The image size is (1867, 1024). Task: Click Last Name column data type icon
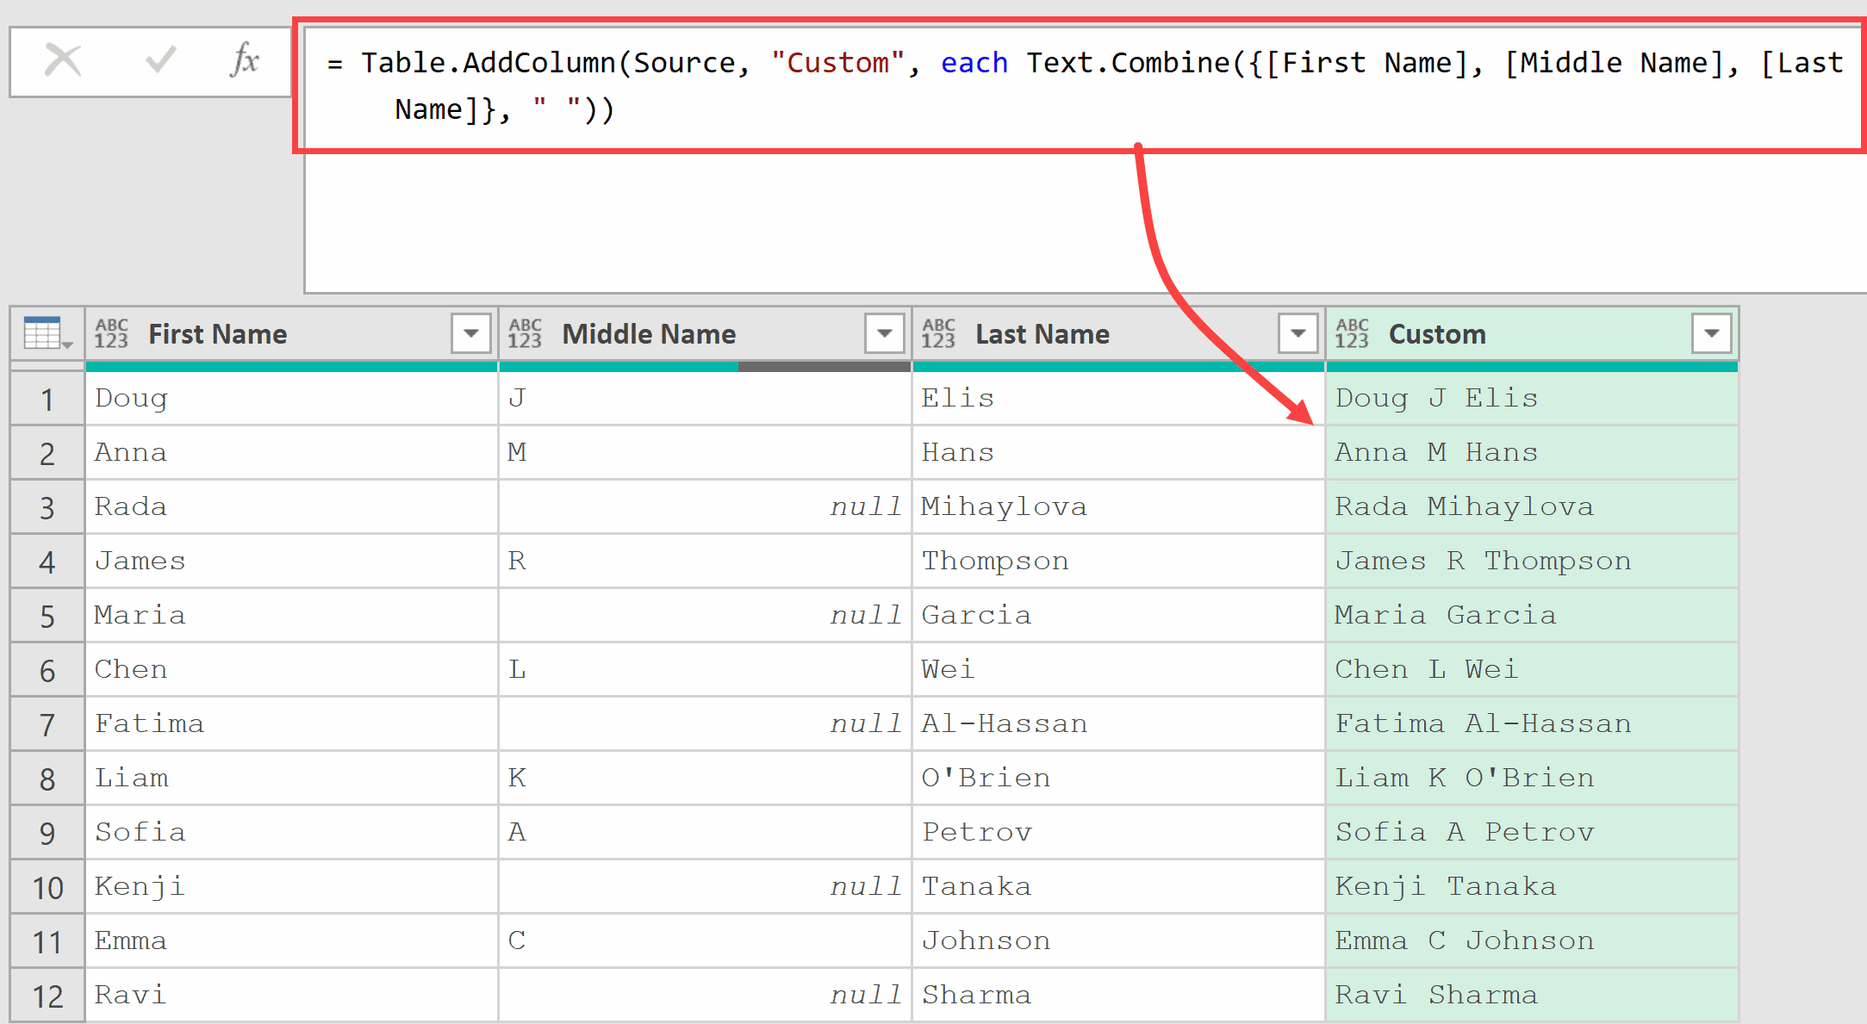(938, 333)
